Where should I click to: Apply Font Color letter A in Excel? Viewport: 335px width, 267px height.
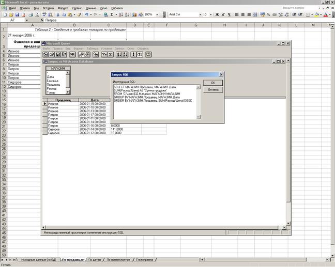pyautogui.click(x=326, y=14)
